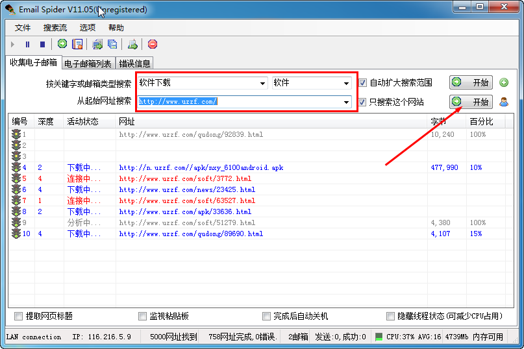Click the traffic light icon of row 8

click(x=16, y=211)
